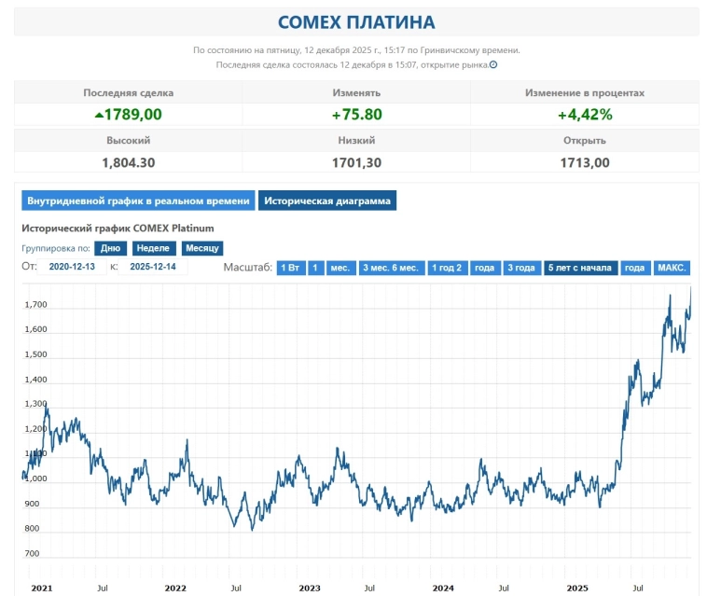Image resolution: width=707 pixels, height=596 pixels.
Task: Click 'года' scale button beside МАКС.
Action: pos(635,268)
